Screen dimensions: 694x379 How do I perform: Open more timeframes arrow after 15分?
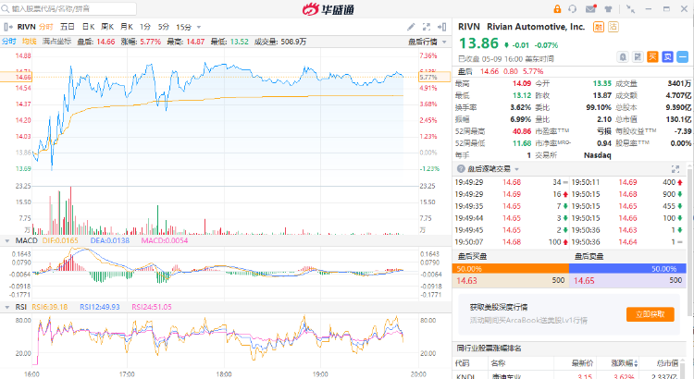coord(199,28)
